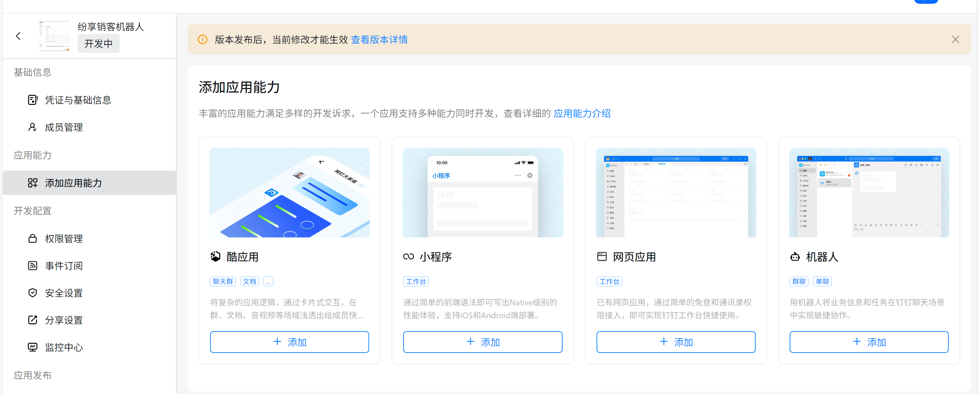The image size is (979, 394).
Task: Click the 机器人 card preview image
Action: [869, 193]
